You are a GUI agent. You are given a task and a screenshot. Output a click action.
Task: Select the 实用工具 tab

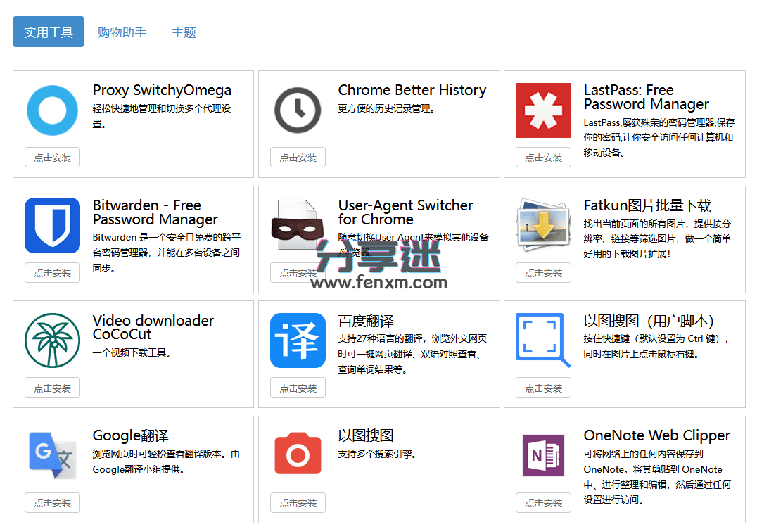(48, 32)
